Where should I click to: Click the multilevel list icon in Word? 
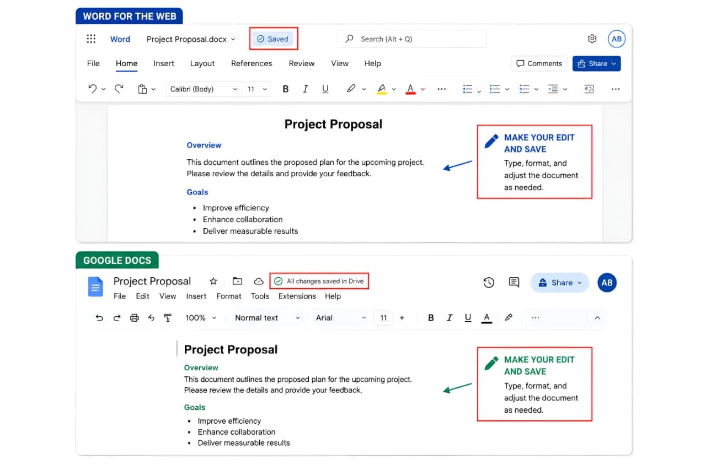(524, 89)
